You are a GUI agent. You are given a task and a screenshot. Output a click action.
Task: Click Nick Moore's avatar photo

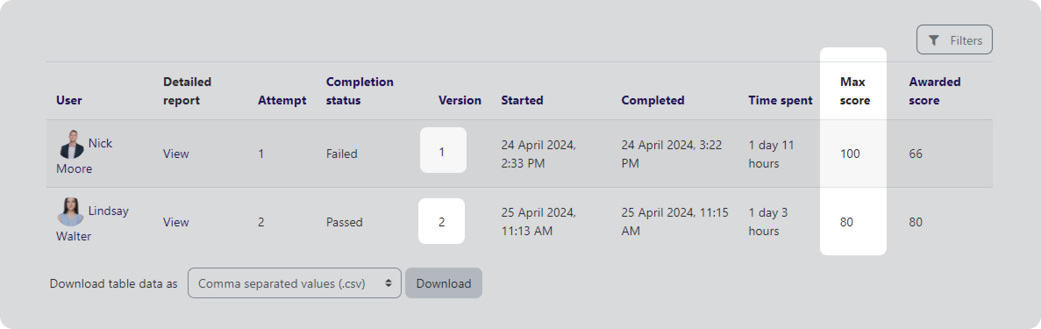71,144
